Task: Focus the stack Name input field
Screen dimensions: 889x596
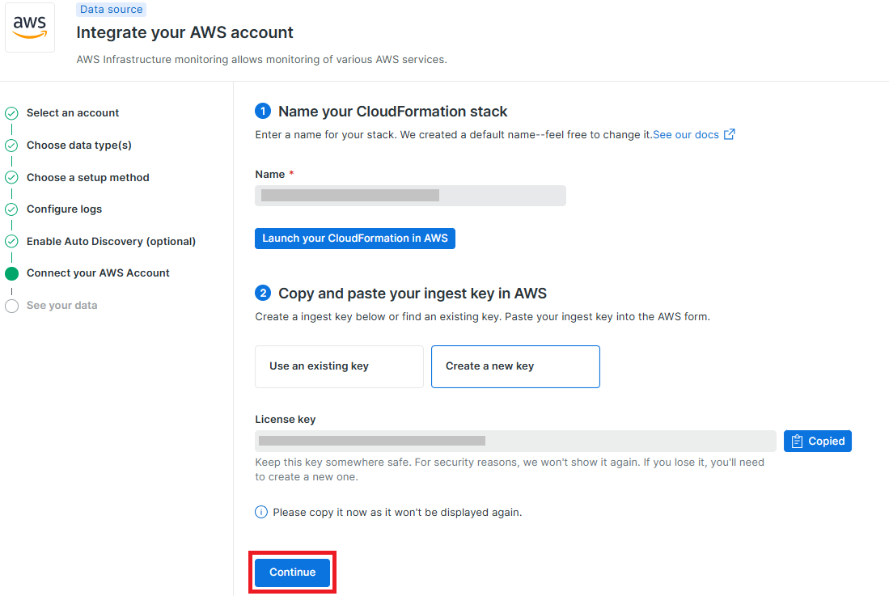Action: pyautogui.click(x=410, y=196)
